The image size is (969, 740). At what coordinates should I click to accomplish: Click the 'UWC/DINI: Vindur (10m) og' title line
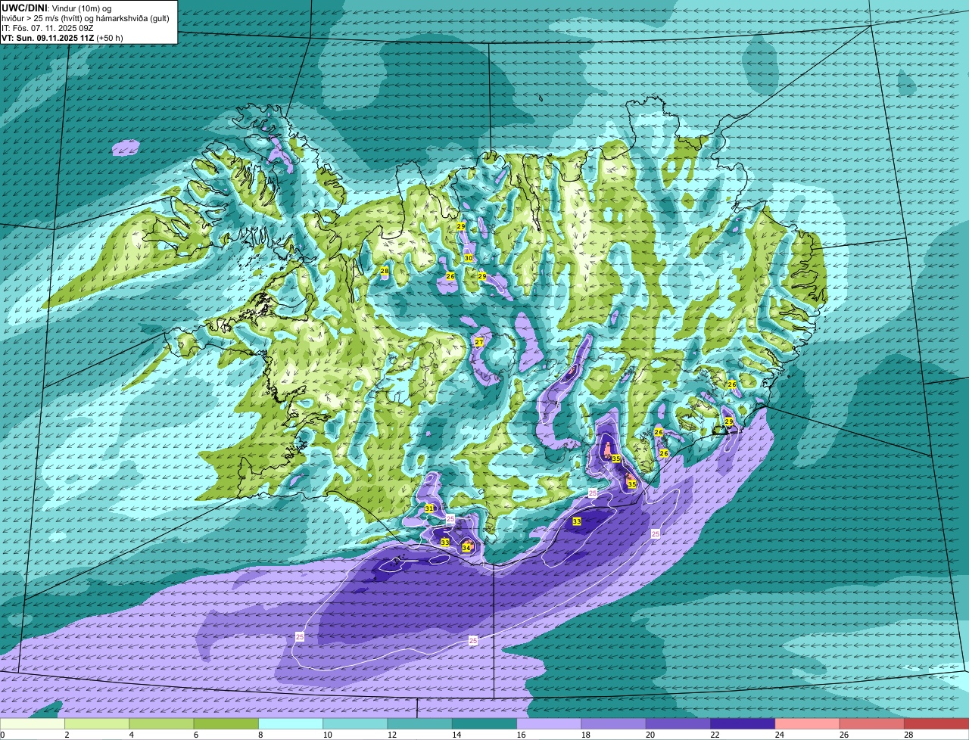pyautogui.click(x=57, y=8)
